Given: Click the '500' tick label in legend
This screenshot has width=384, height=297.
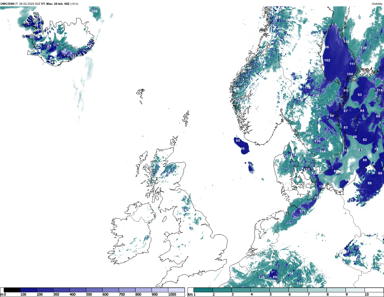Looking at the screenshot, I should 89,295.
